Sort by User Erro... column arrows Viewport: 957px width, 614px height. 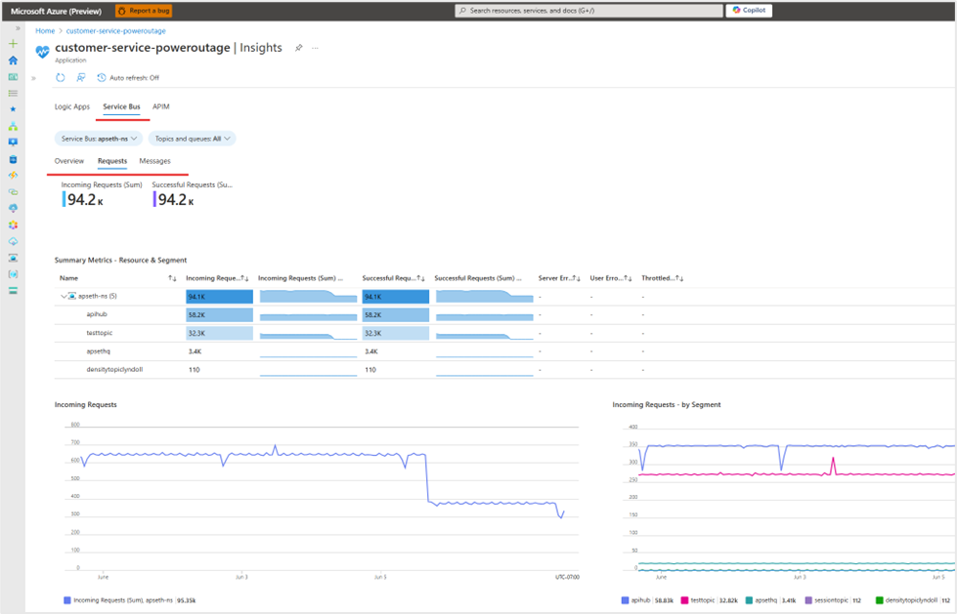pos(628,278)
